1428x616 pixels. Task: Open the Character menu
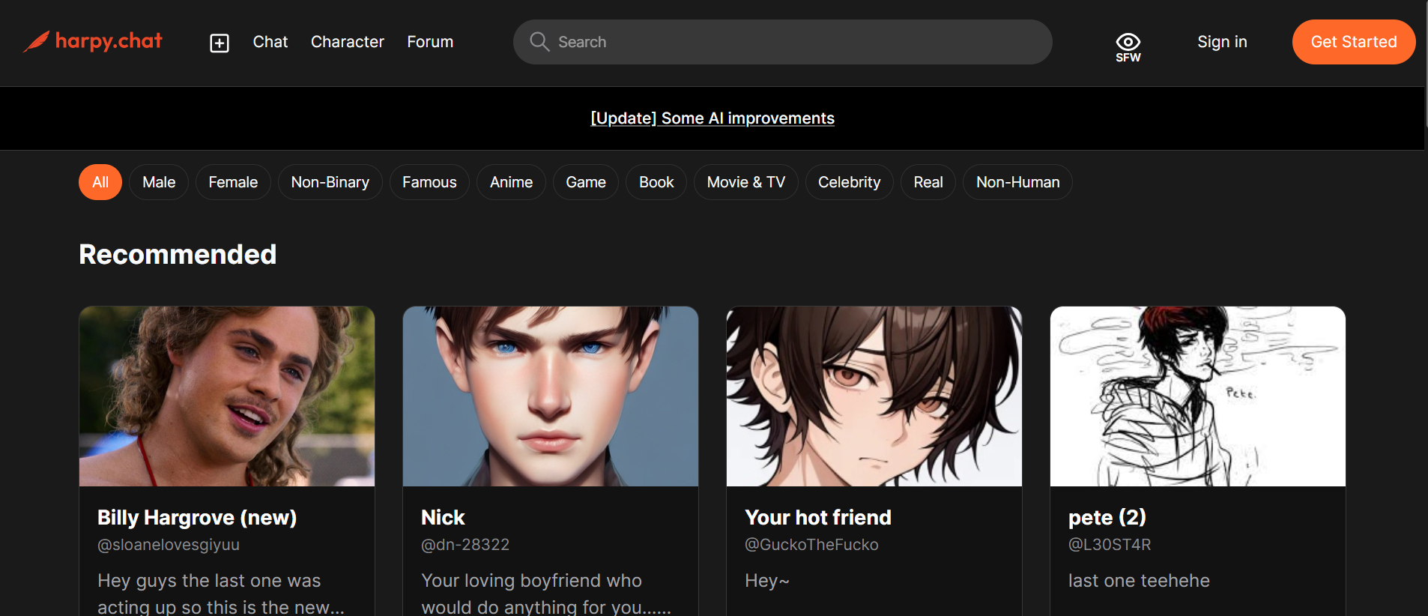pos(348,42)
